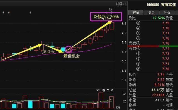The image size is (178, 110).
Task: Click the MA indicator label on chart
Action: [x=110, y=9]
